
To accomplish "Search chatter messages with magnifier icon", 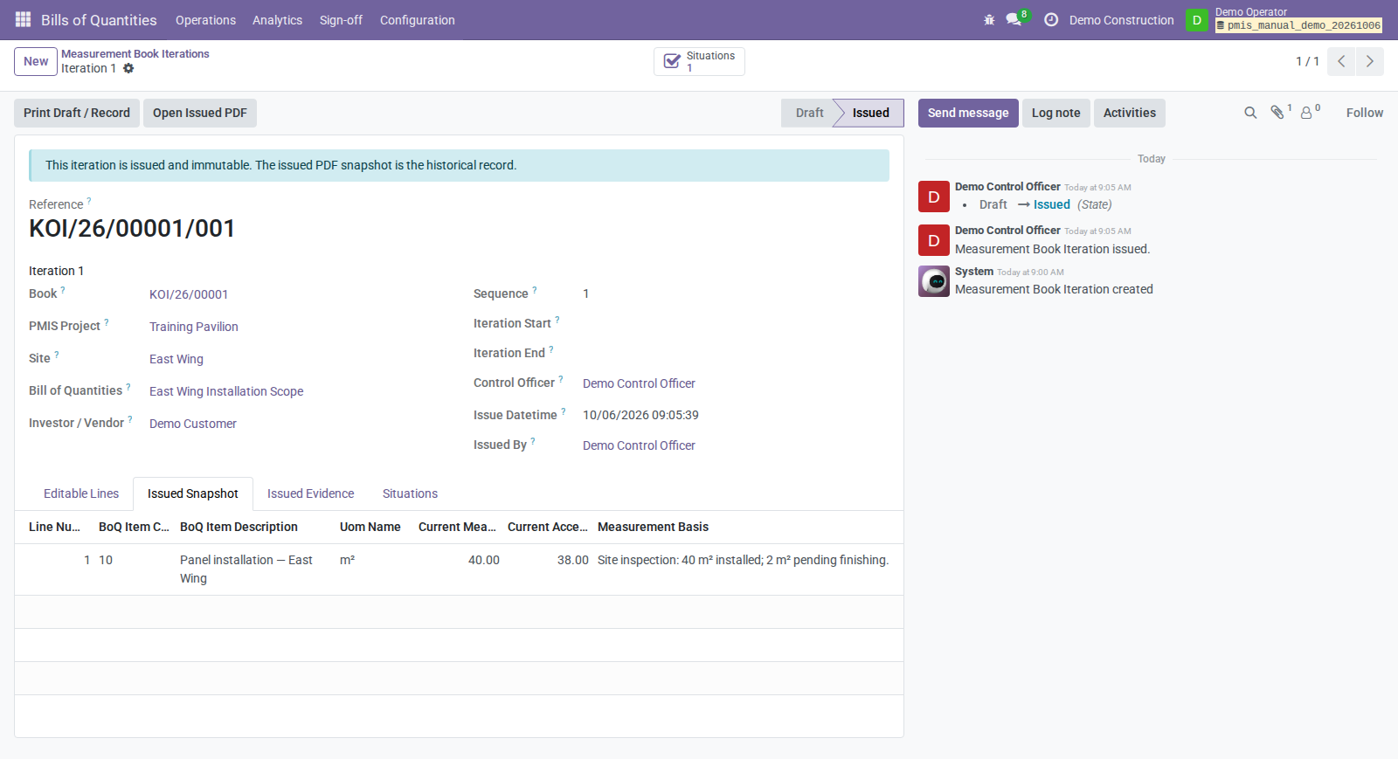I will (1250, 113).
